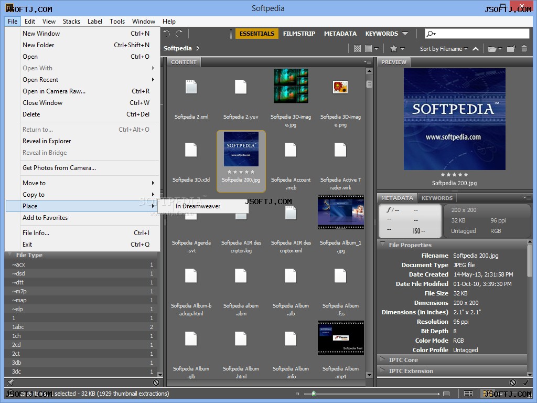Viewport: 537px width, 403px height.
Task: Choose Open in Camera Raw menu item
Action: pyautogui.click(x=83, y=91)
